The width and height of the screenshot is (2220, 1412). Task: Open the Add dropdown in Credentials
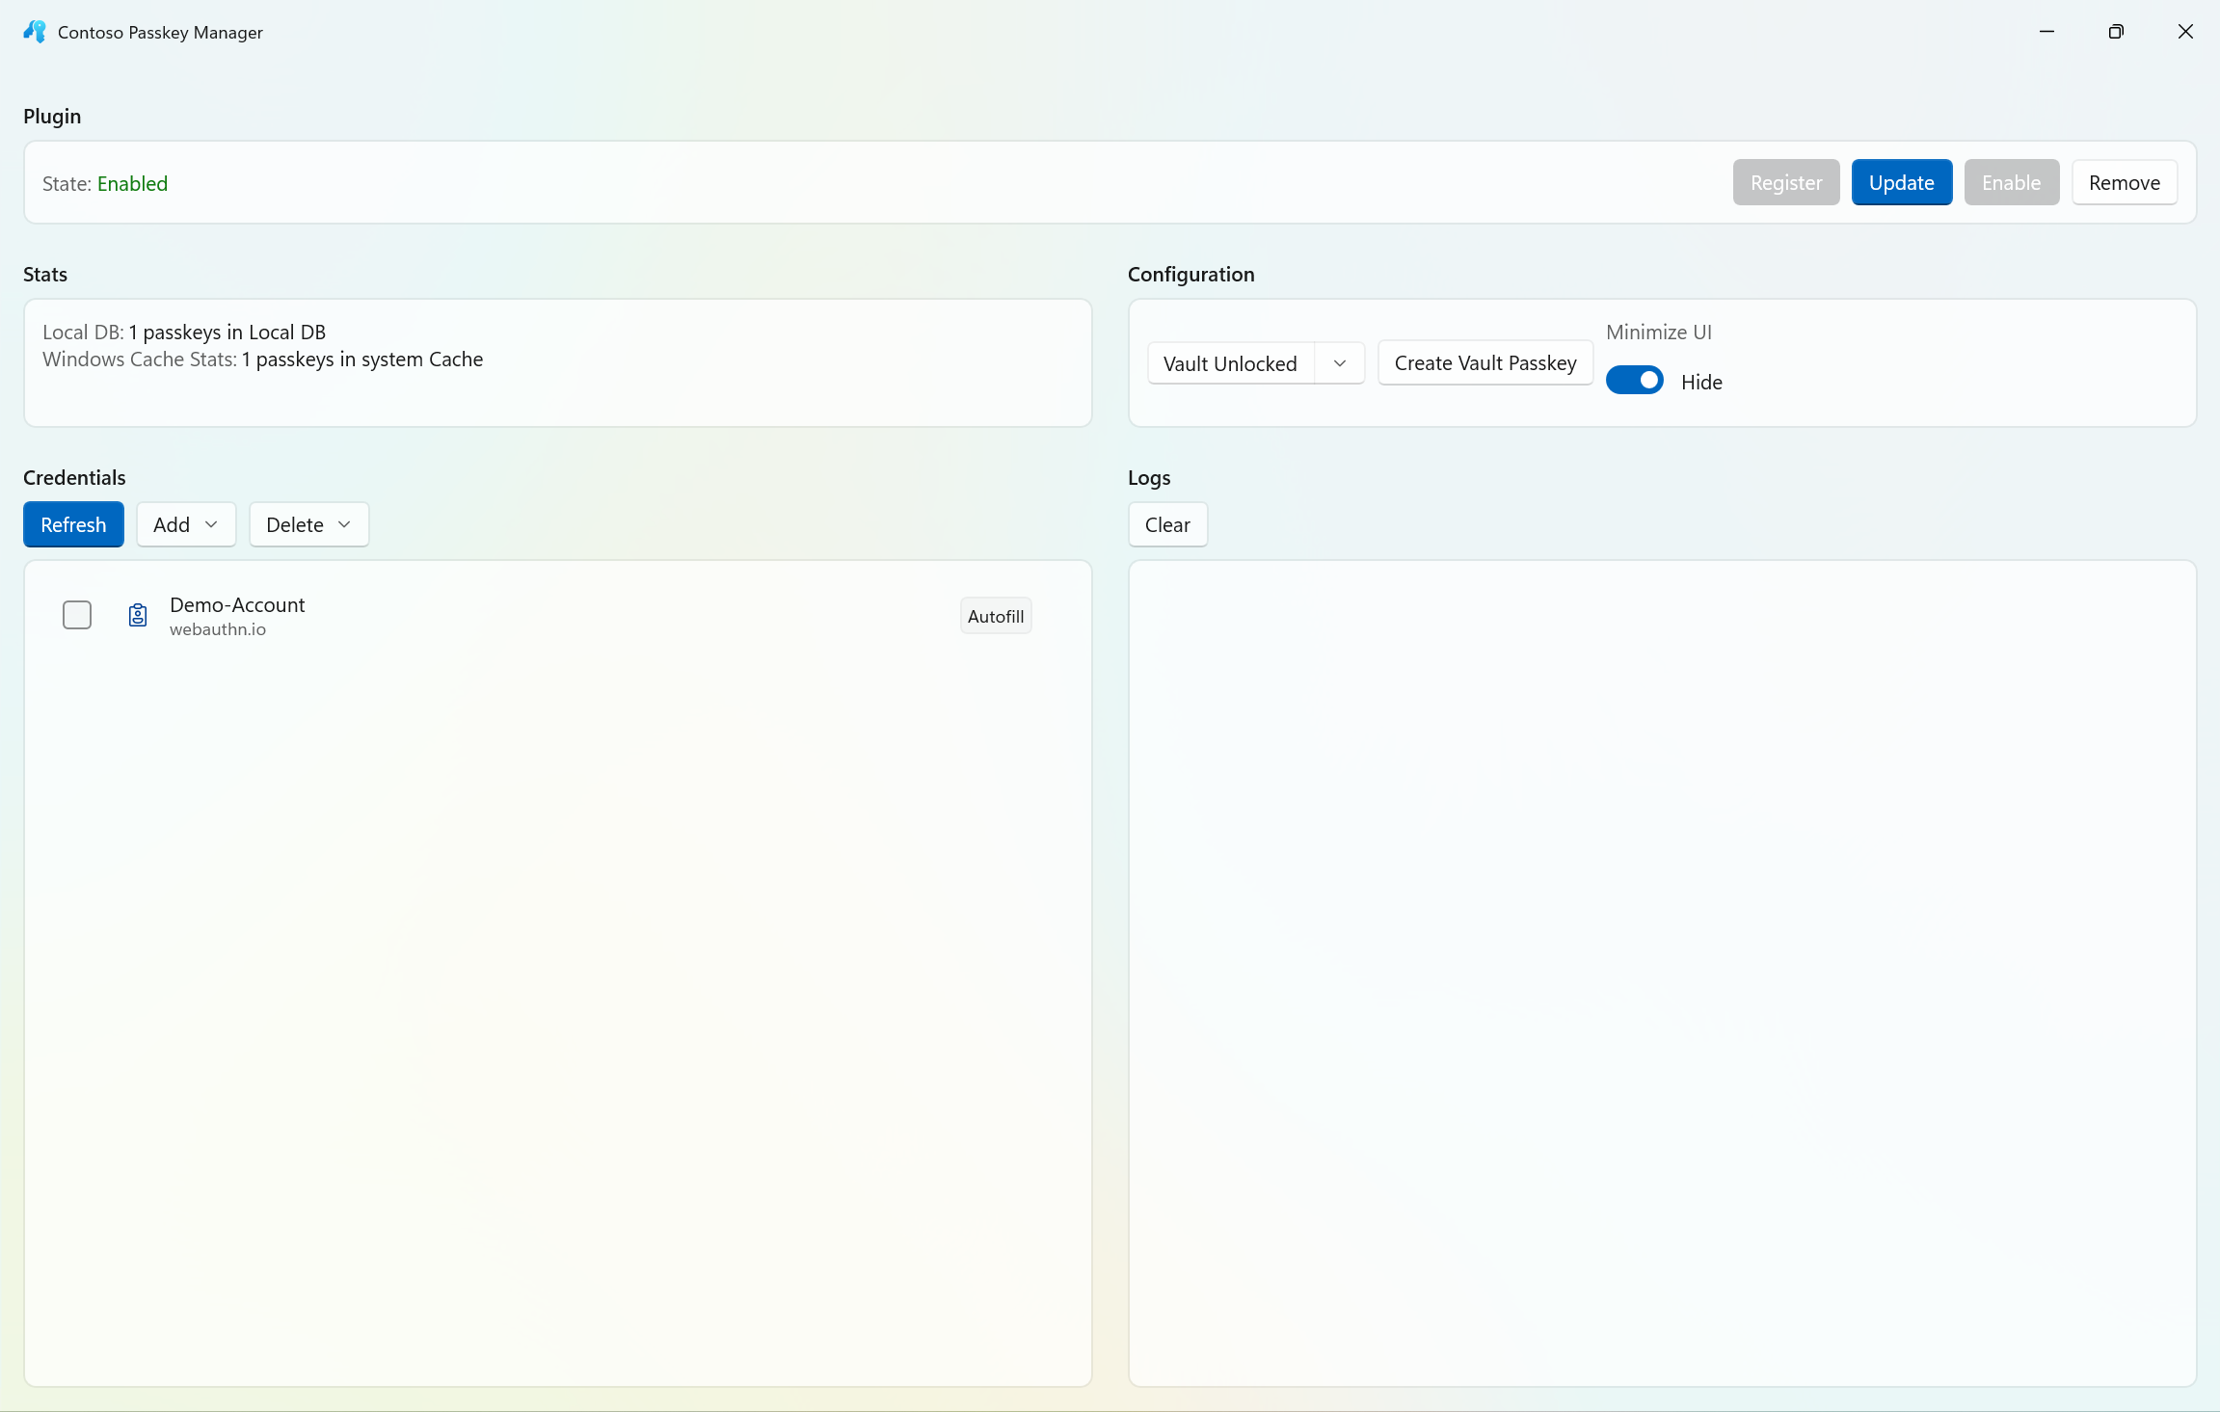pyautogui.click(x=185, y=524)
